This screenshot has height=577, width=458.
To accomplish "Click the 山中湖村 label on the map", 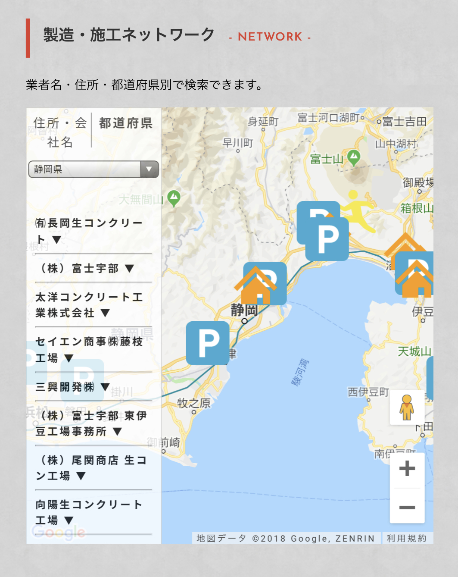I will click(396, 144).
